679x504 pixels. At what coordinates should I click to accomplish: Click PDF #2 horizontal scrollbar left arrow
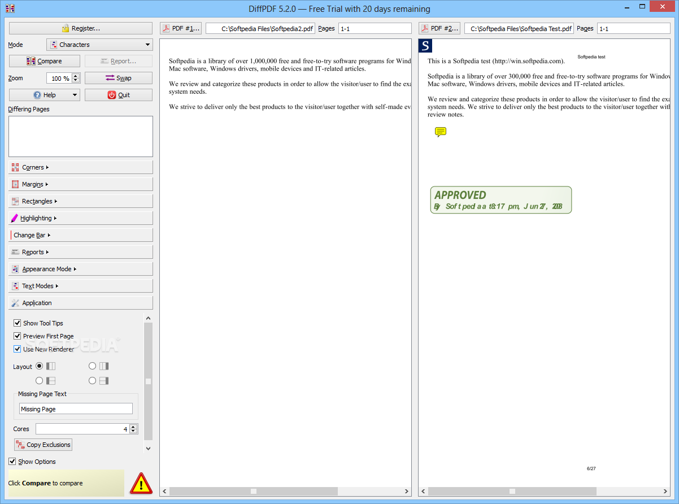pyautogui.click(x=423, y=491)
